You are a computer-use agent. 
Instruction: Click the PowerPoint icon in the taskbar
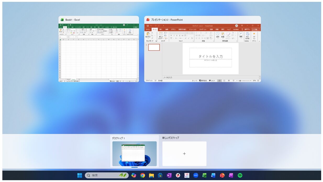click(x=222, y=175)
